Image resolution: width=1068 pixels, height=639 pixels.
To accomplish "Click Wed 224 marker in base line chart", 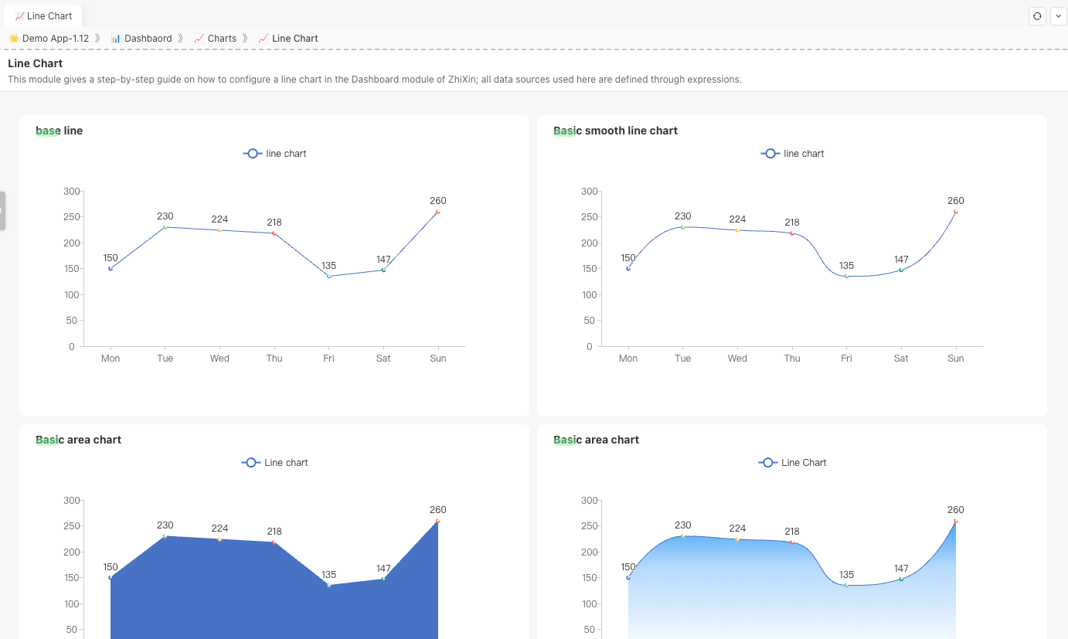I will pos(219,230).
